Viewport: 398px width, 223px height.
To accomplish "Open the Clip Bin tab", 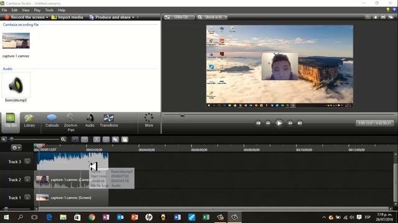I will (x=11, y=123).
